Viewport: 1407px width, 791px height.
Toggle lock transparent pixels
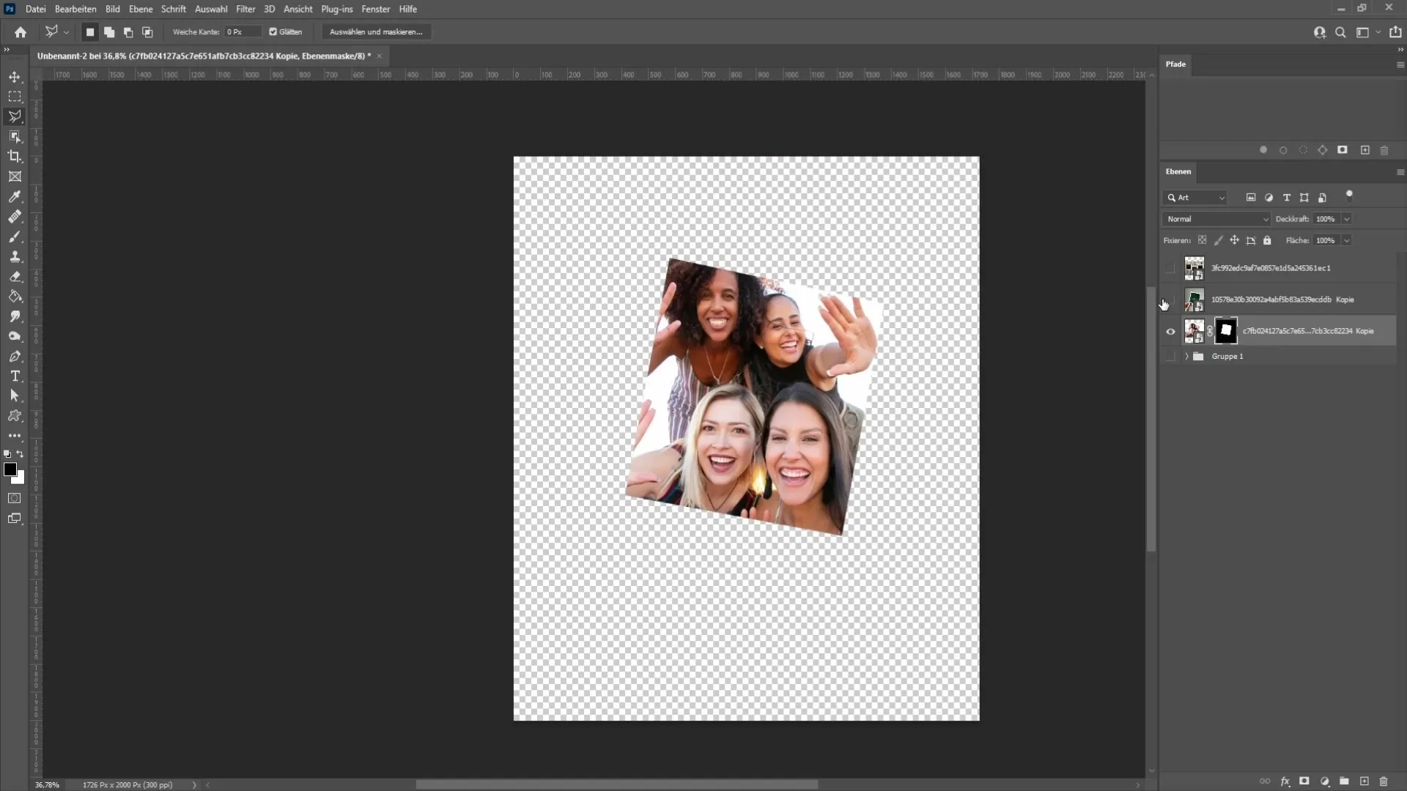(x=1202, y=240)
